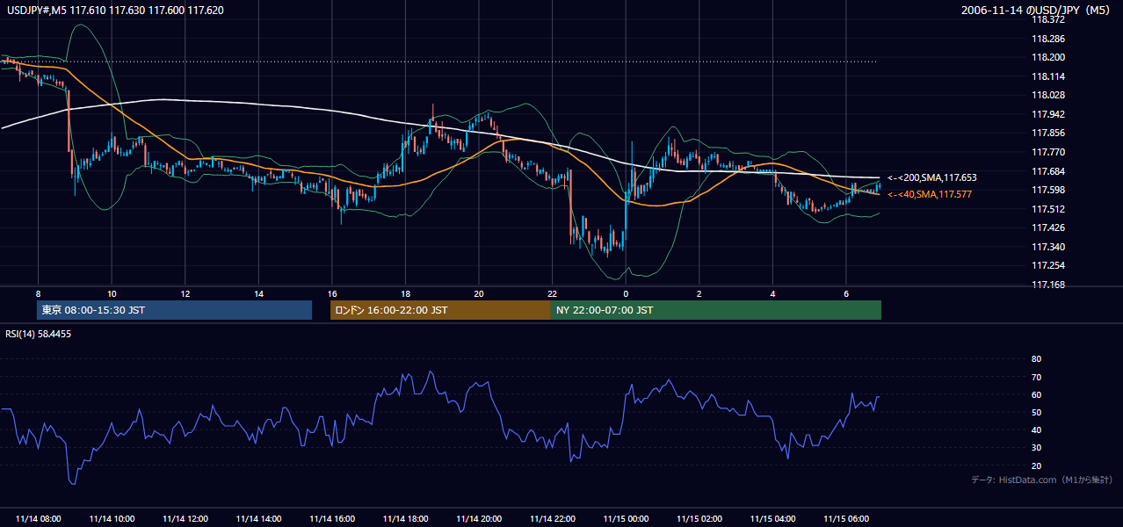Click price level 117.512 on the axis

[x=1050, y=209]
